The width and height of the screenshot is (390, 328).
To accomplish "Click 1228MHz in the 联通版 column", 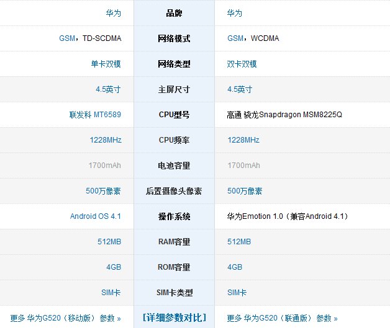I will (x=243, y=140).
